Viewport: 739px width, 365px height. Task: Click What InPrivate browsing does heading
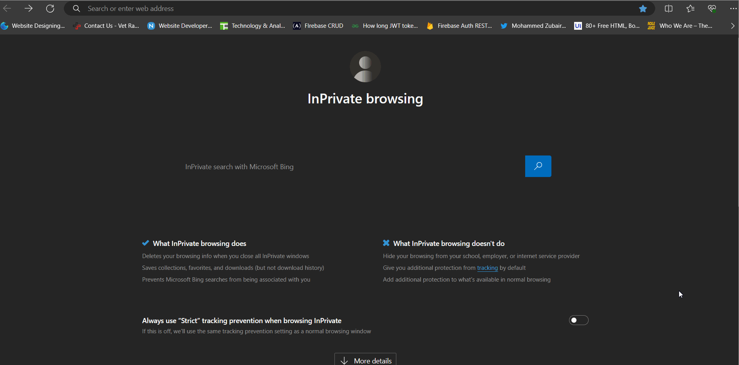199,244
